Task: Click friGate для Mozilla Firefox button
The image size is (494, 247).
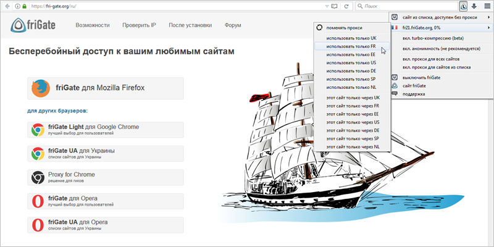Action: pyautogui.click(x=106, y=88)
